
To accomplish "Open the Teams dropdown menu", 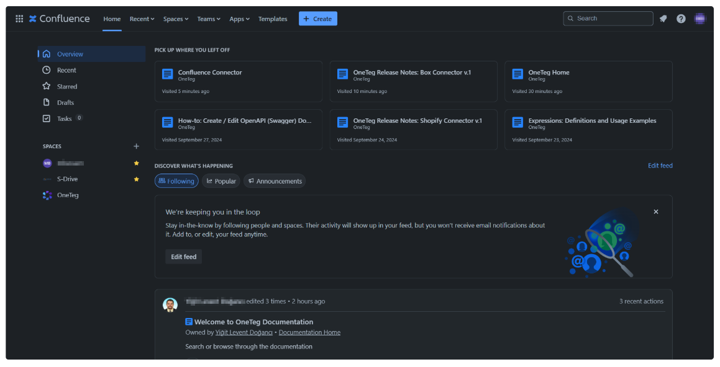I will pos(209,19).
